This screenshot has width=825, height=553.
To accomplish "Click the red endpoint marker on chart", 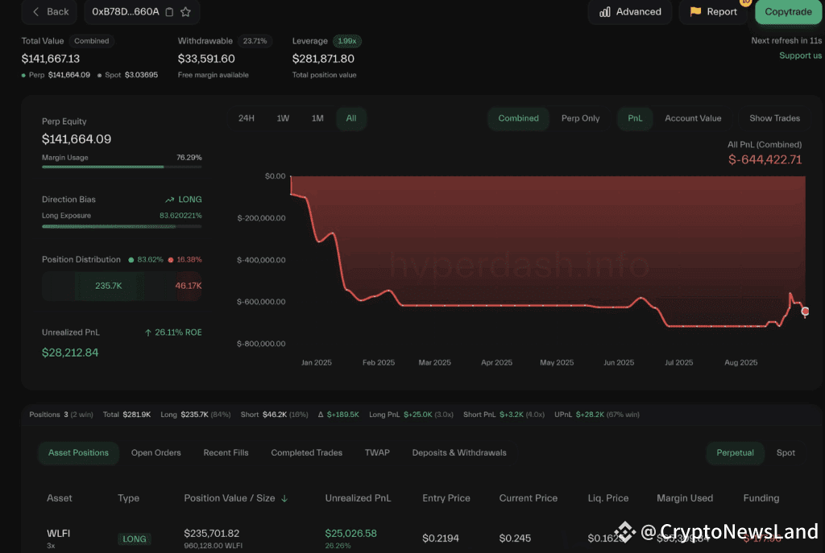I will [x=805, y=312].
